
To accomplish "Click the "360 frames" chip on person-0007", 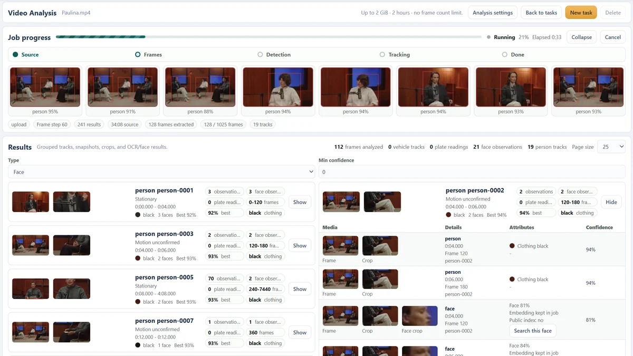I will pos(265,333).
